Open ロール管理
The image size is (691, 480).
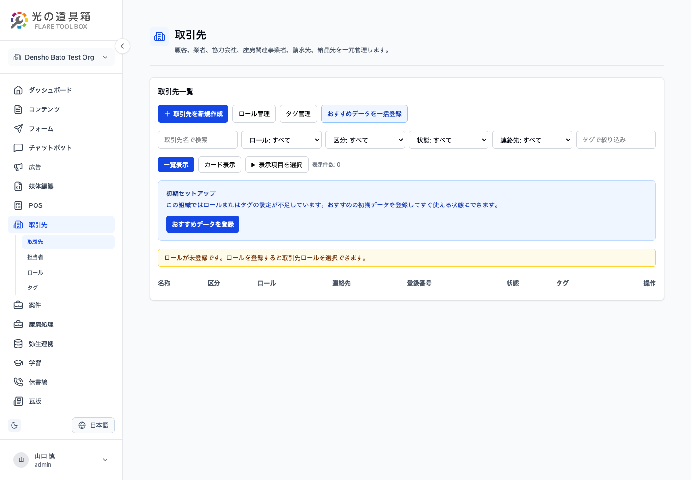[254, 114]
